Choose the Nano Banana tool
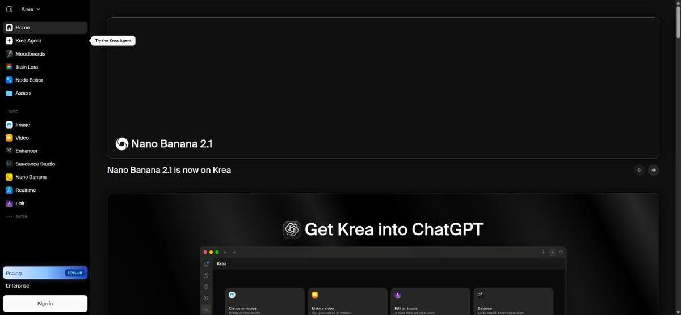Image resolution: width=681 pixels, height=315 pixels. 45,177
